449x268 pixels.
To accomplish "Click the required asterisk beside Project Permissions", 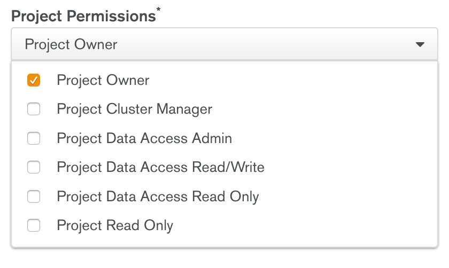I will coord(158,10).
